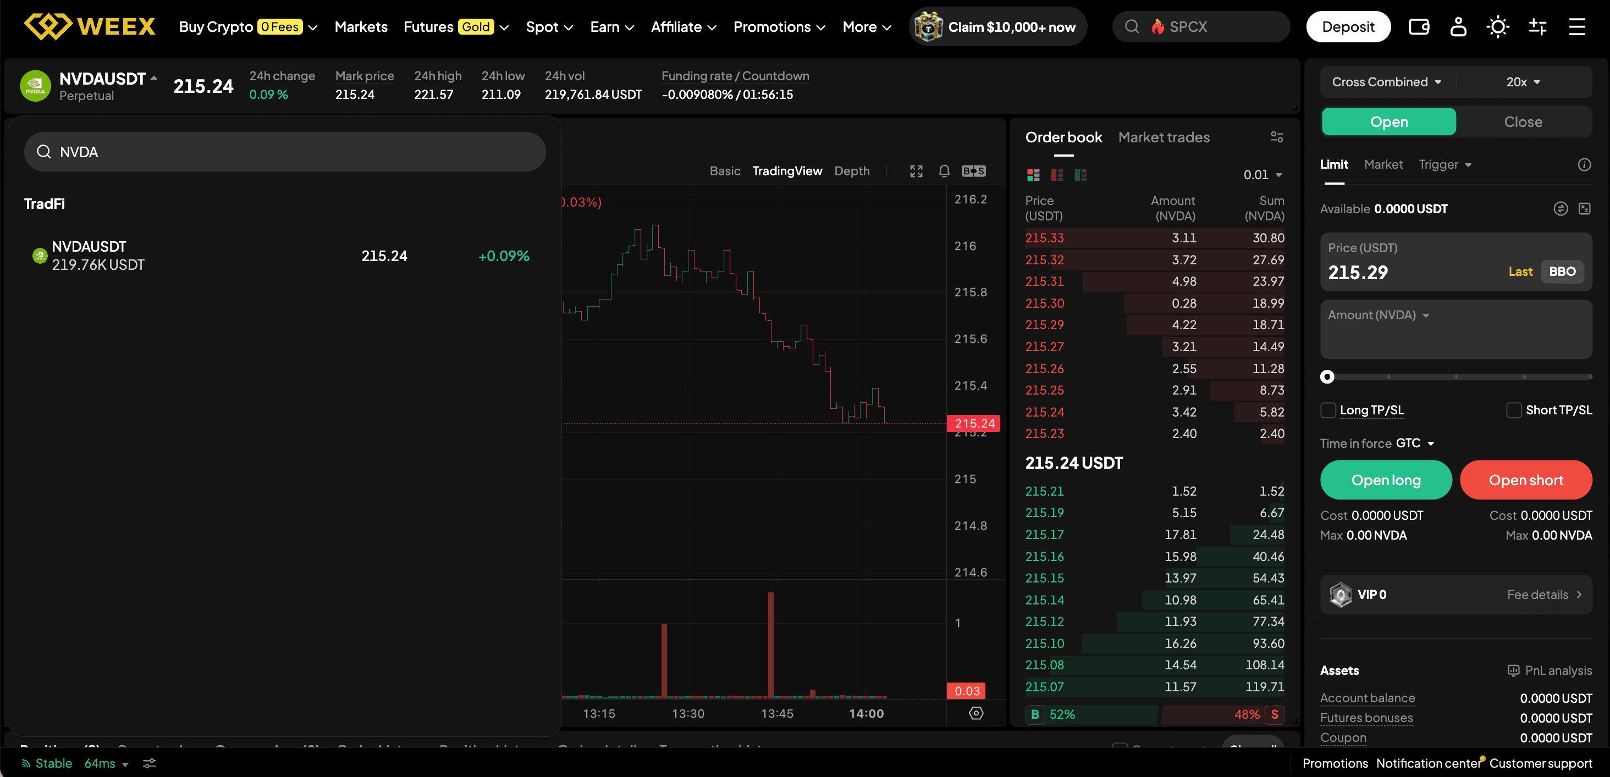The width and height of the screenshot is (1610, 777).
Task: Open Customer support link
Action: pyautogui.click(x=1541, y=763)
